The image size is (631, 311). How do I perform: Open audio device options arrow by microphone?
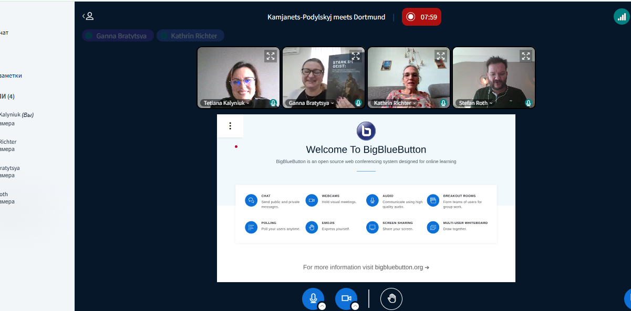[x=322, y=306]
